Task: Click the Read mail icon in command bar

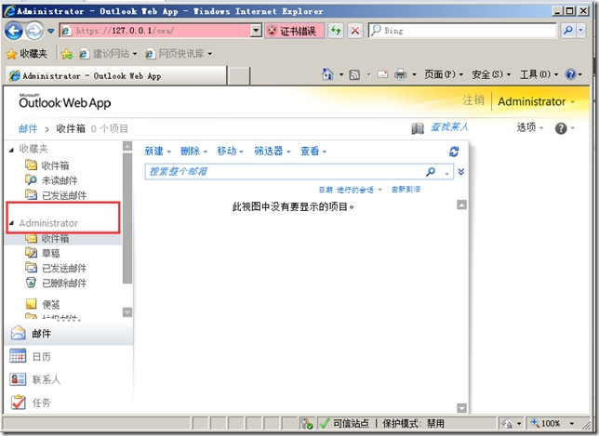Action: click(382, 74)
